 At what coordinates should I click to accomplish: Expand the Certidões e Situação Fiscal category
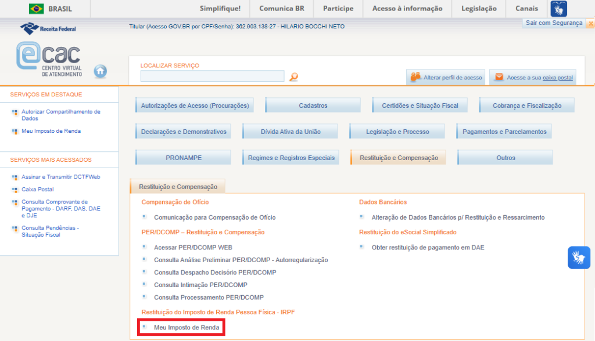[x=420, y=106]
